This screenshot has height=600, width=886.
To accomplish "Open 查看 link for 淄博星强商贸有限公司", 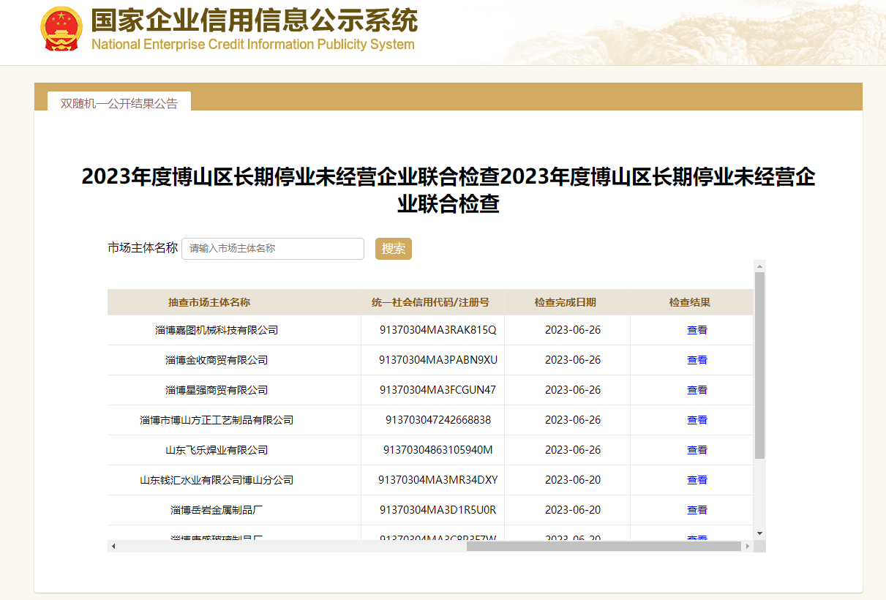I will (x=697, y=390).
